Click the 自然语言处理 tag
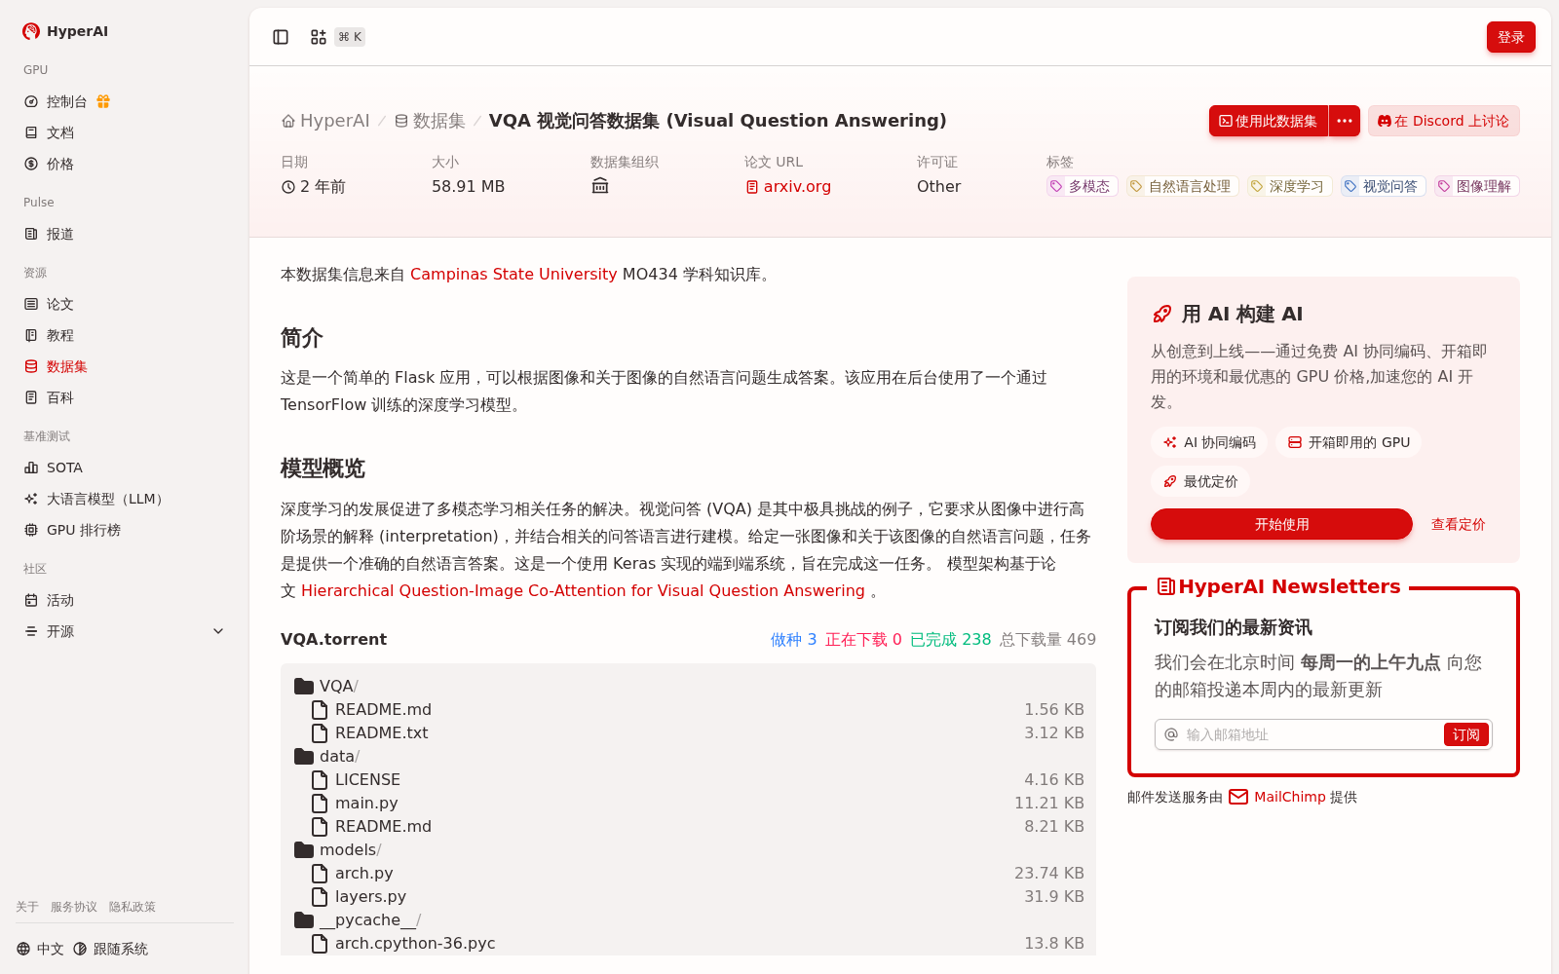Image resolution: width=1559 pixels, height=974 pixels. [x=1182, y=186]
